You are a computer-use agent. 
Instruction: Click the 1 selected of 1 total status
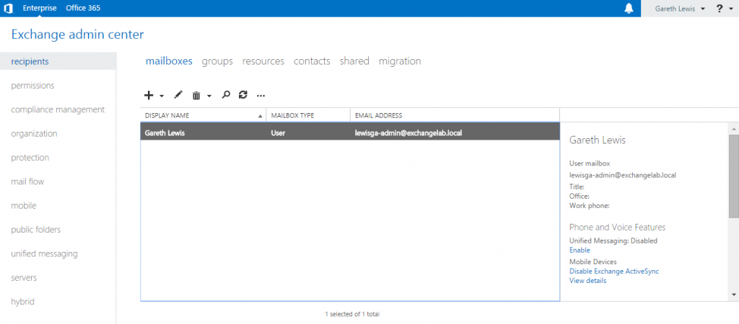pyautogui.click(x=352, y=314)
